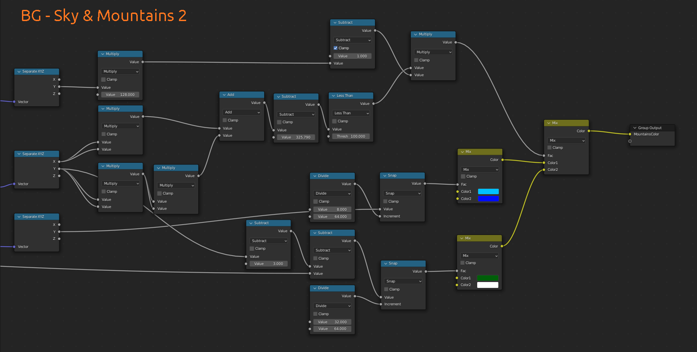Enable Clamp on the Multiply node with value 128.000

coord(103,79)
